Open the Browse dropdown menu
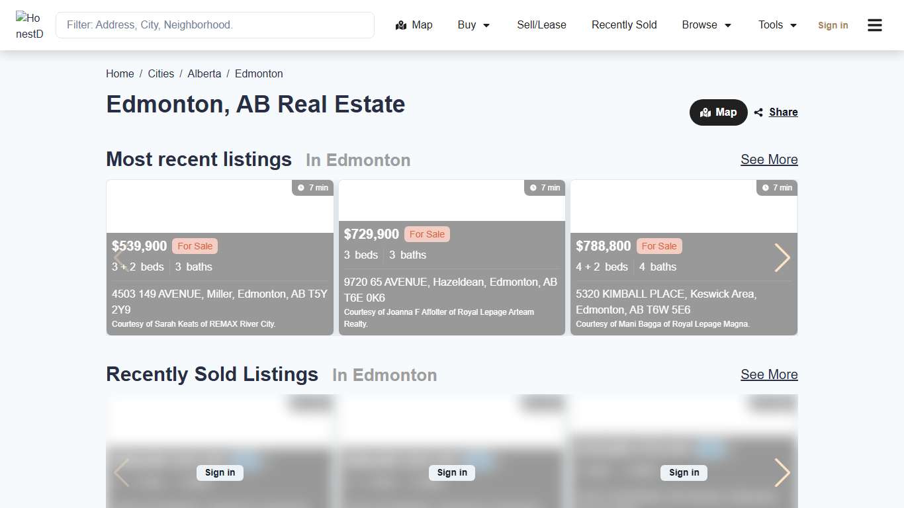Viewport: 904px width, 508px height. coord(706,24)
